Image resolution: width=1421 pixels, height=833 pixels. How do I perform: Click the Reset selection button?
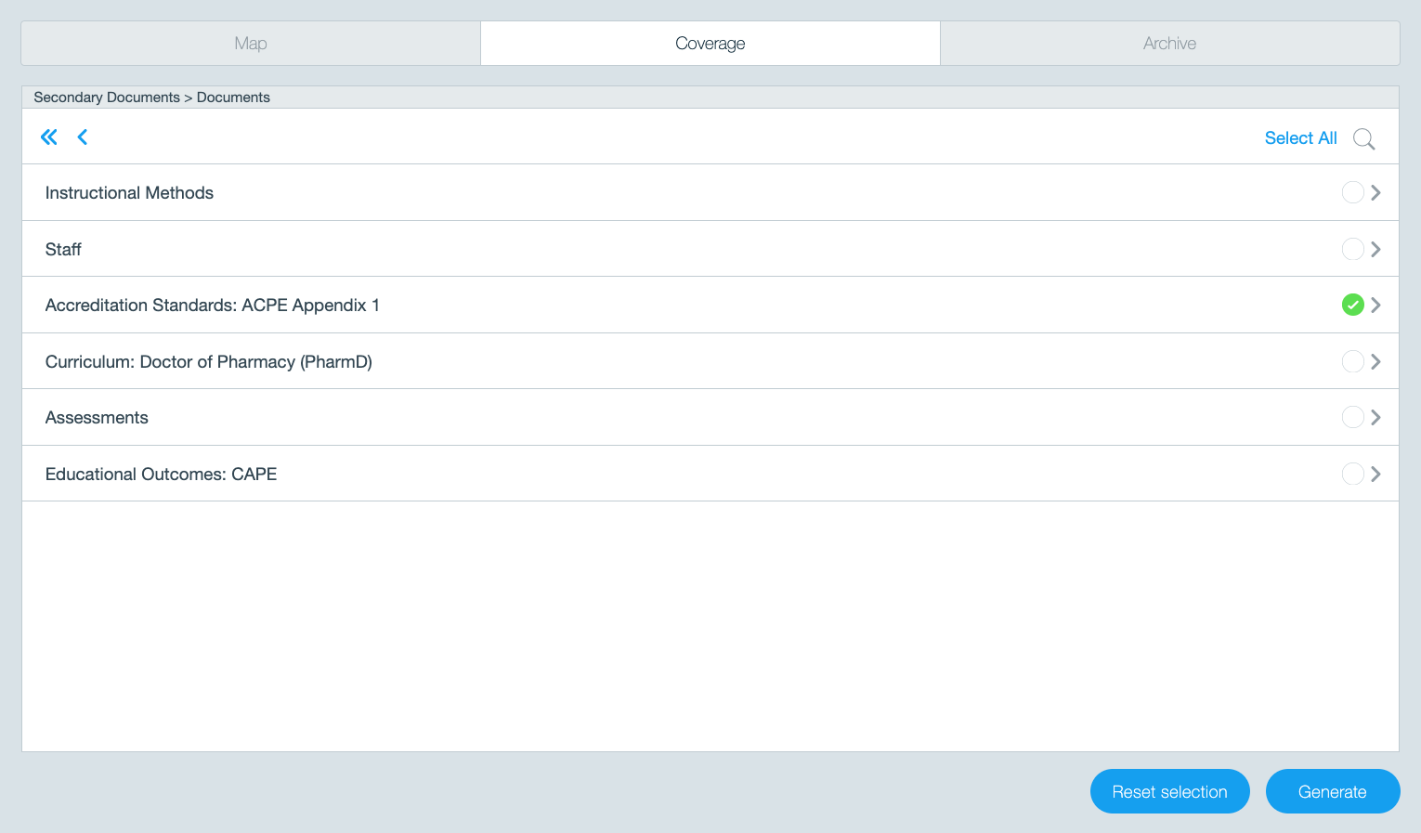1170,791
